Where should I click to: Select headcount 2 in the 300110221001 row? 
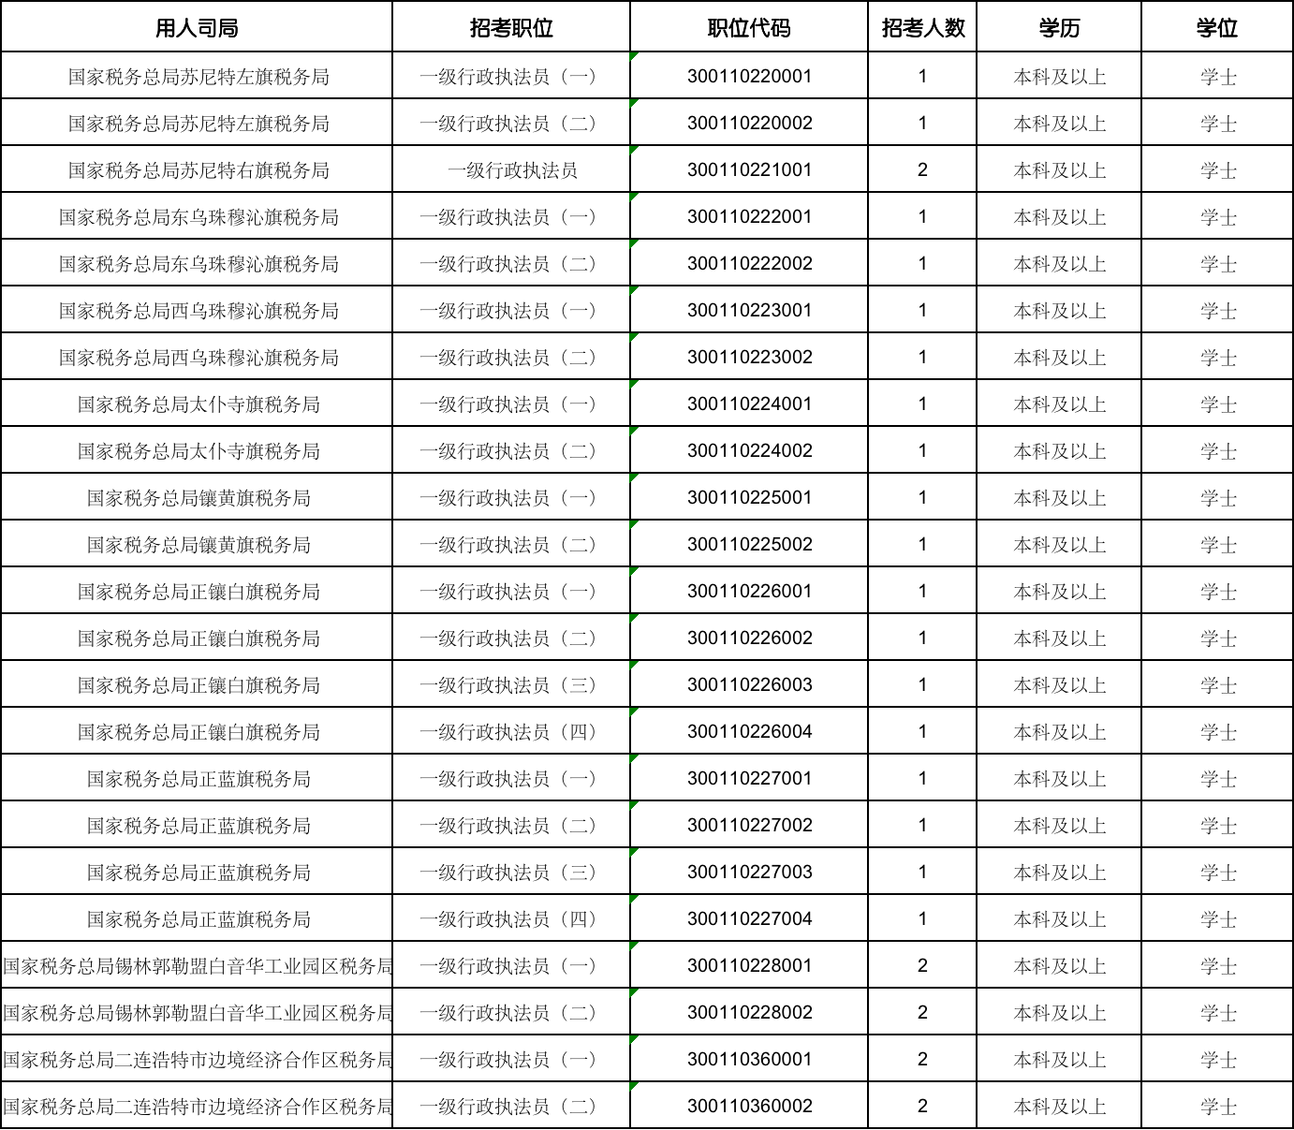coord(922,169)
